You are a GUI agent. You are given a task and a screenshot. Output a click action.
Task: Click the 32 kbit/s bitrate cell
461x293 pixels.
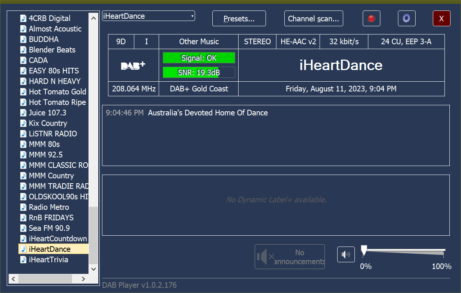click(x=344, y=42)
